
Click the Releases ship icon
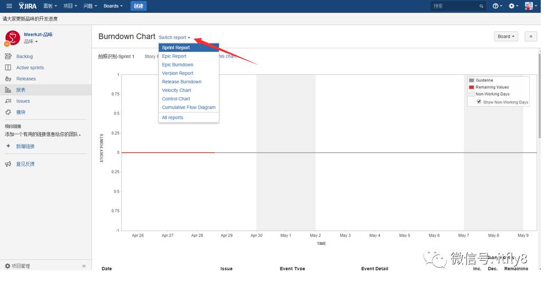tap(8, 79)
